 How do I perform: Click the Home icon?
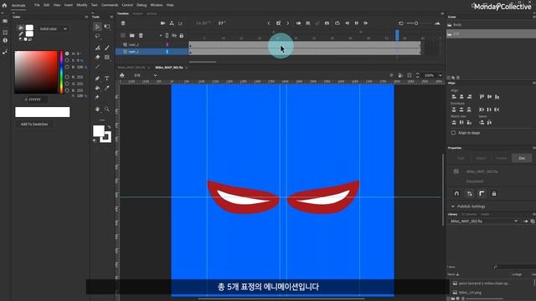click(x=4, y=5)
